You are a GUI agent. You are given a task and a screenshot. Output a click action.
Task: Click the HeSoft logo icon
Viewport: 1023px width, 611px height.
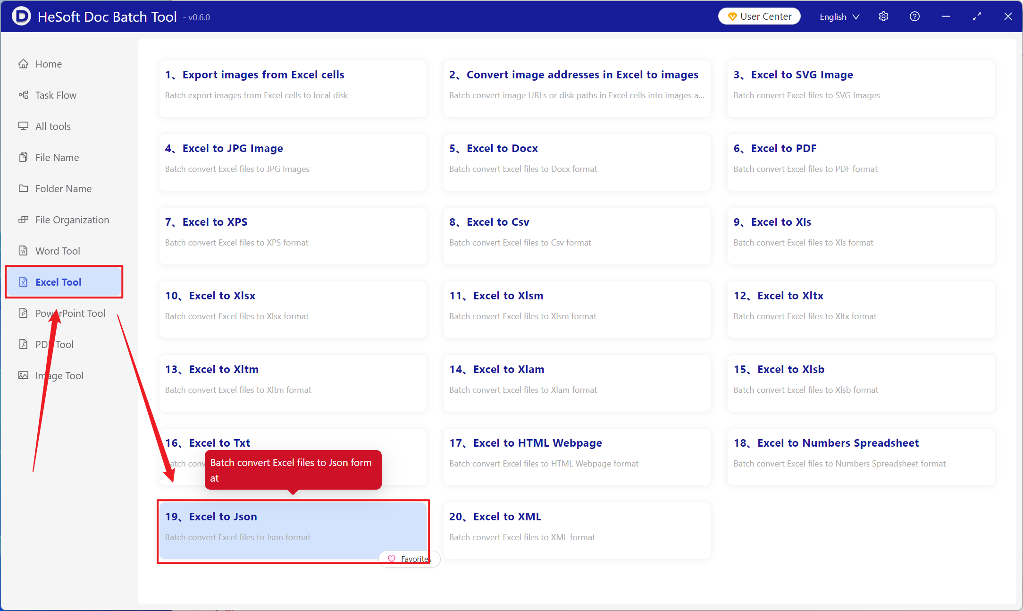click(x=21, y=16)
